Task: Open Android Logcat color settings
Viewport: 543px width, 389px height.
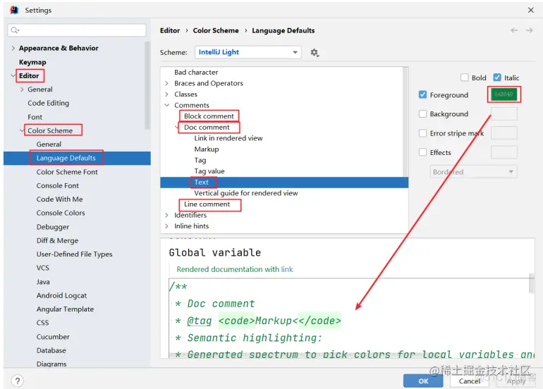Action: [x=61, y=295]
